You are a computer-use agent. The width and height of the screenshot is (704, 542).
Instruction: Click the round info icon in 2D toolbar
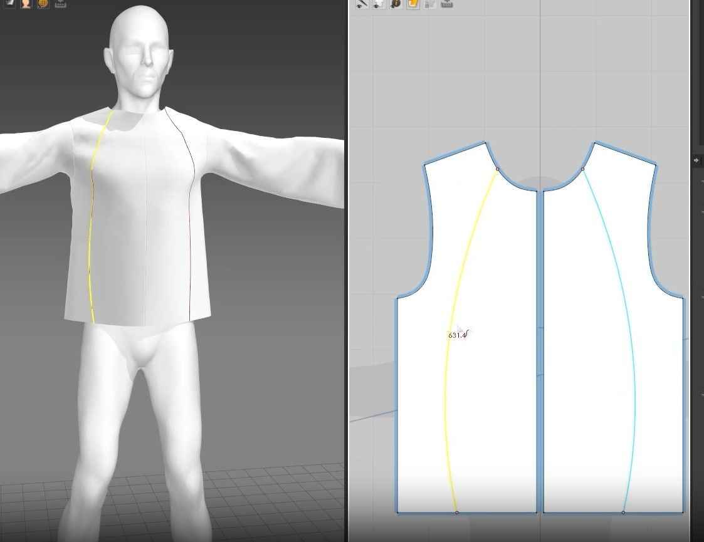coord(396,4)
